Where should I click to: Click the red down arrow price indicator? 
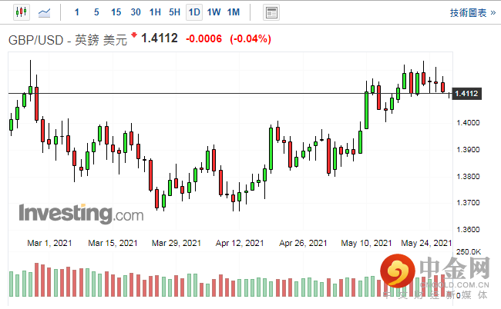[x=134, y=35]
